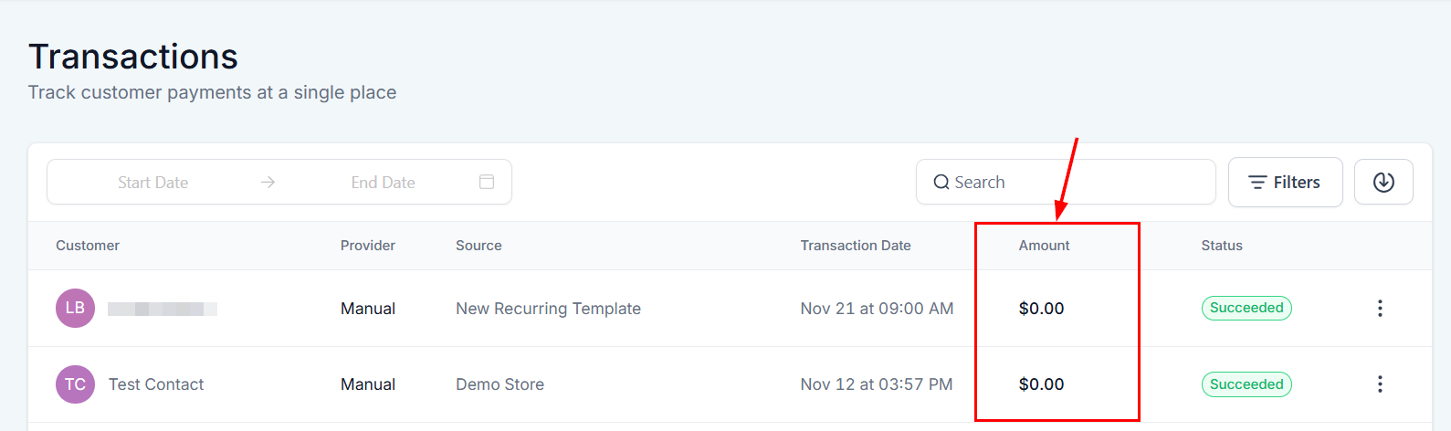Image resolution: width=1451 pixels, height=431 pixels.
Task: Click the Start Date field
Action: tap(152, 183)
